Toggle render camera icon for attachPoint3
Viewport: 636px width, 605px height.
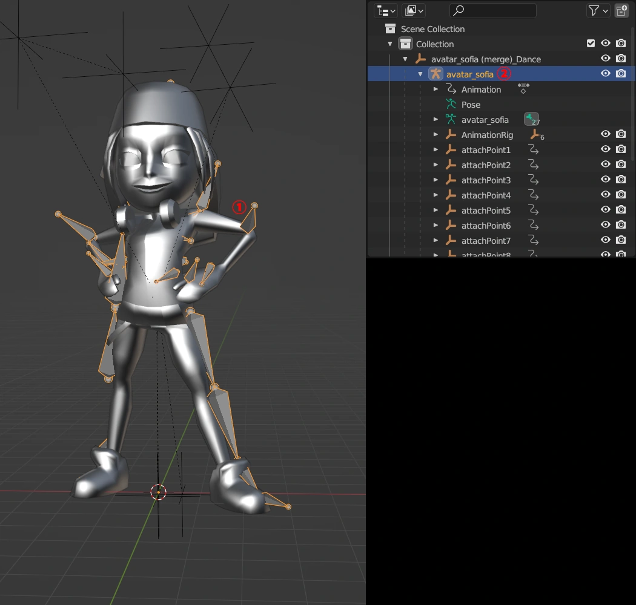pos(621,180)
